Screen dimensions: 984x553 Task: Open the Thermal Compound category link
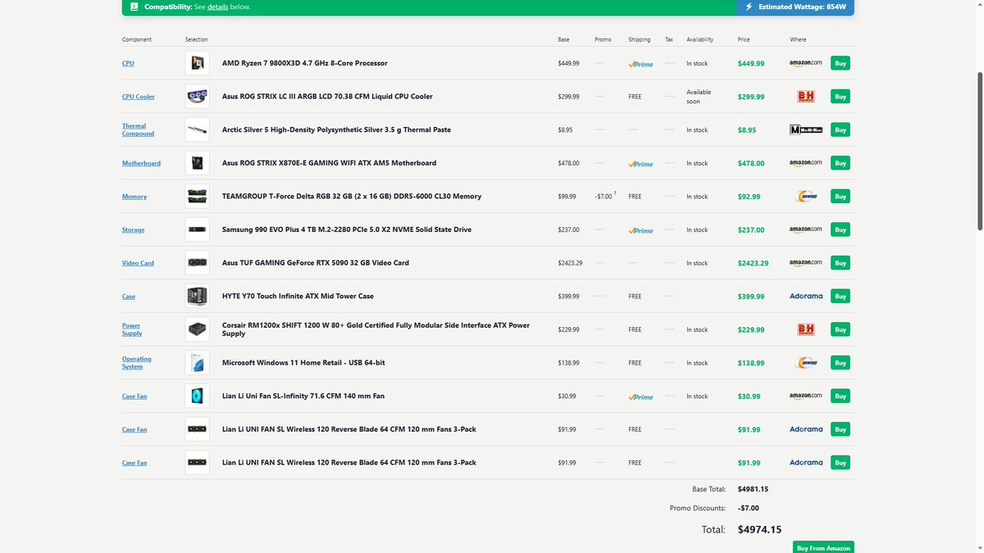(x=138, y=129)
